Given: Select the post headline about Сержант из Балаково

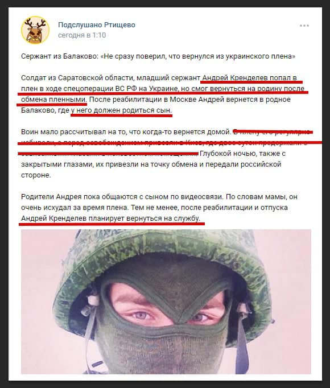Looking at the screenshot, I should coord(158,56).
